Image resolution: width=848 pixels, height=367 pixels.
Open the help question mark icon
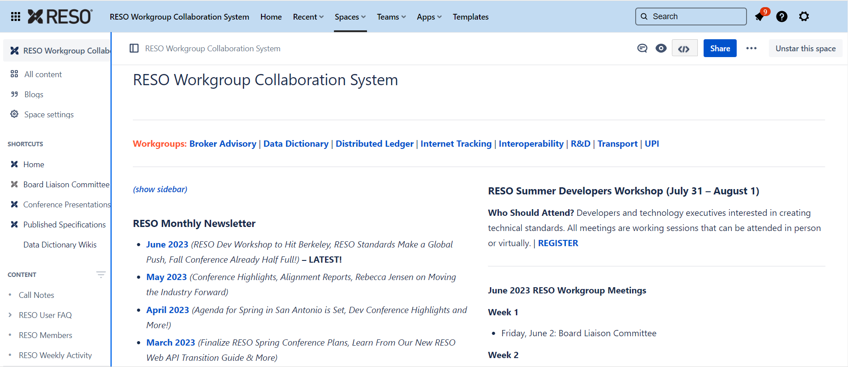point(782,16)
